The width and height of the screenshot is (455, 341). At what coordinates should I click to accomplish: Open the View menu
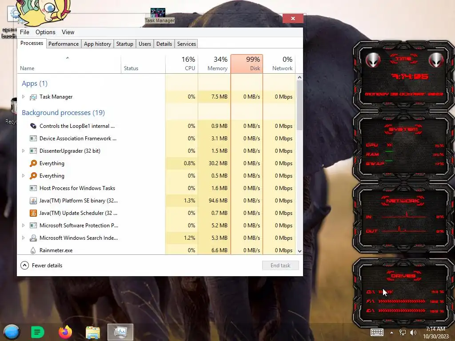(x=68, y=32)
